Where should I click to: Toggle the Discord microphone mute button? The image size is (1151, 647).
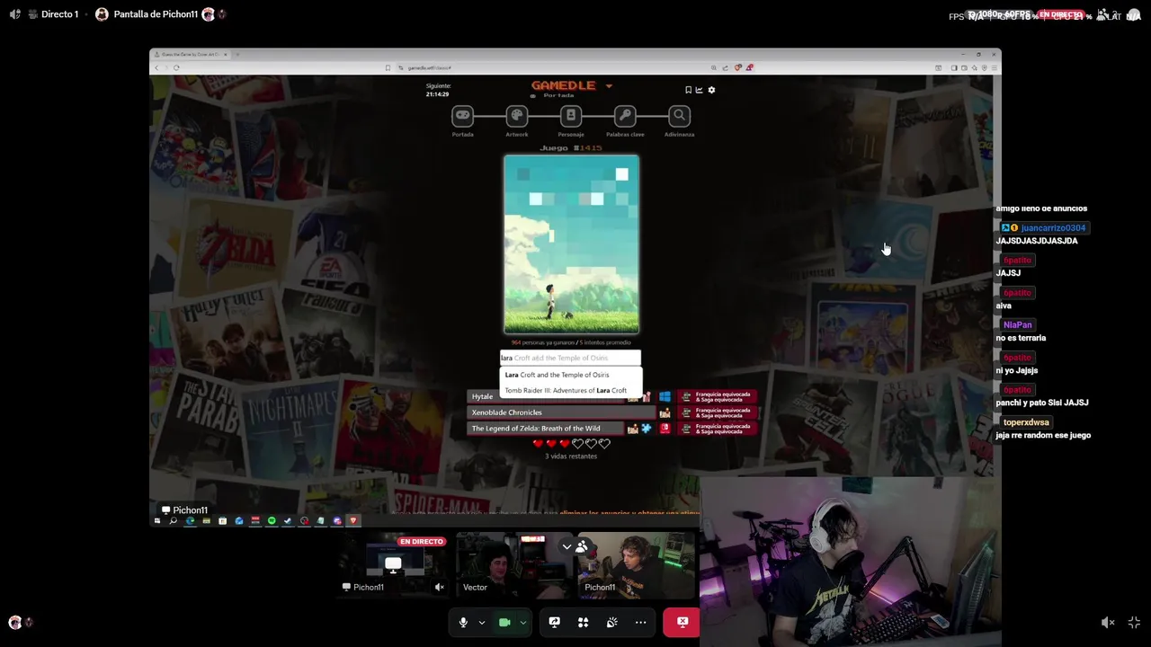click(463, 622)
